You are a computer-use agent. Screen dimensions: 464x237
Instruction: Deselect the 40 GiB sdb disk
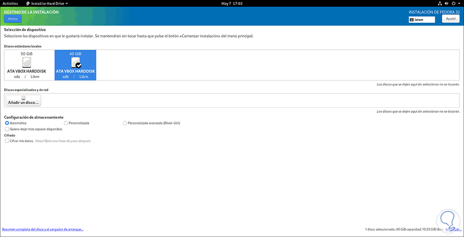tap(76, 65)
